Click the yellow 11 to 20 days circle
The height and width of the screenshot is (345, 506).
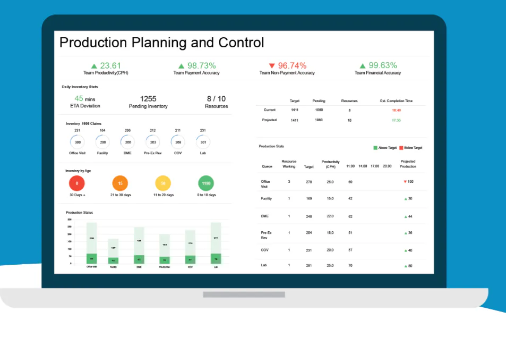point(163,183)
